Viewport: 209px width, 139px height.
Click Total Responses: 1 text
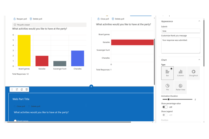(104, 69)
